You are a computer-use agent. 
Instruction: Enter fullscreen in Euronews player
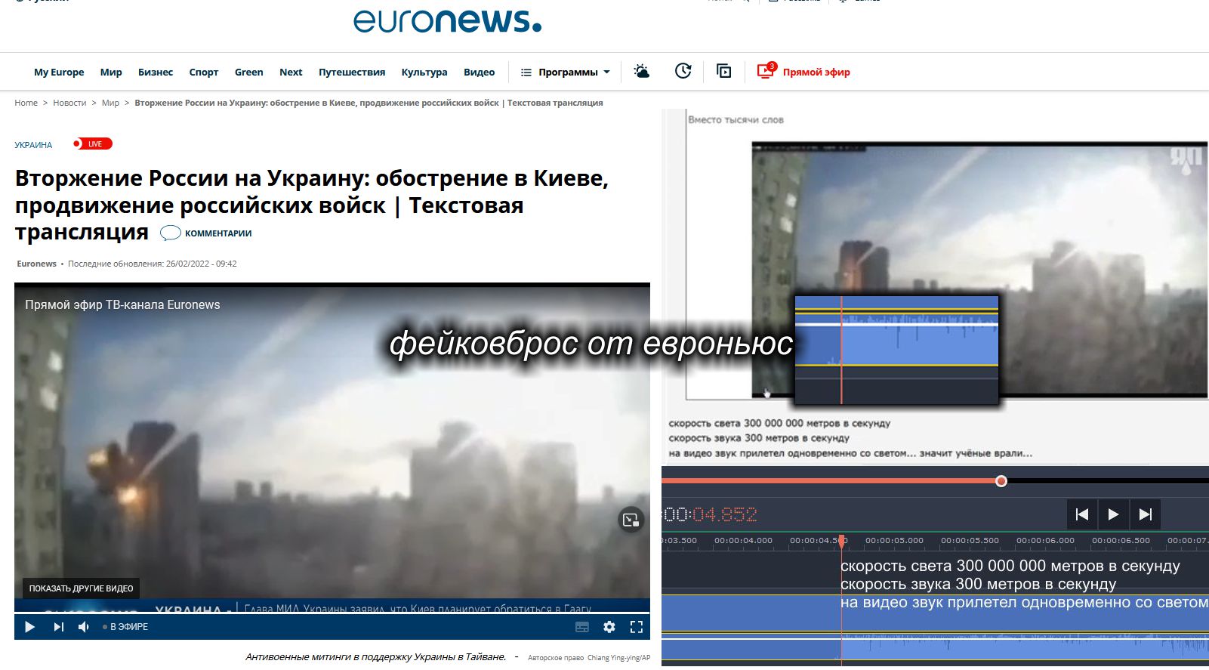[x=637, y=627]
